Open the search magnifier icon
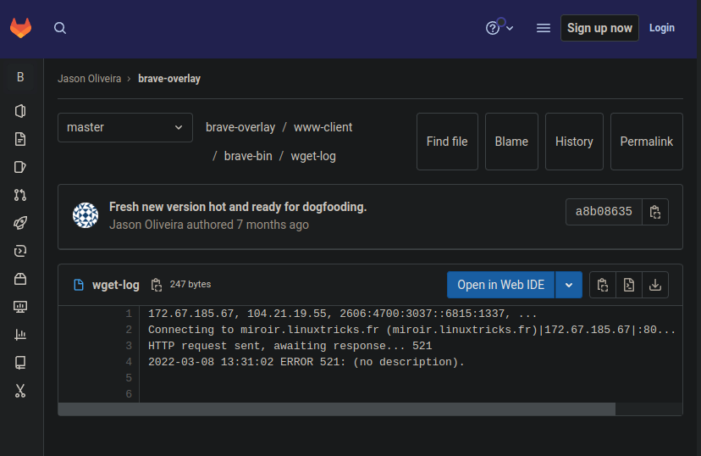 click(60, 28)
